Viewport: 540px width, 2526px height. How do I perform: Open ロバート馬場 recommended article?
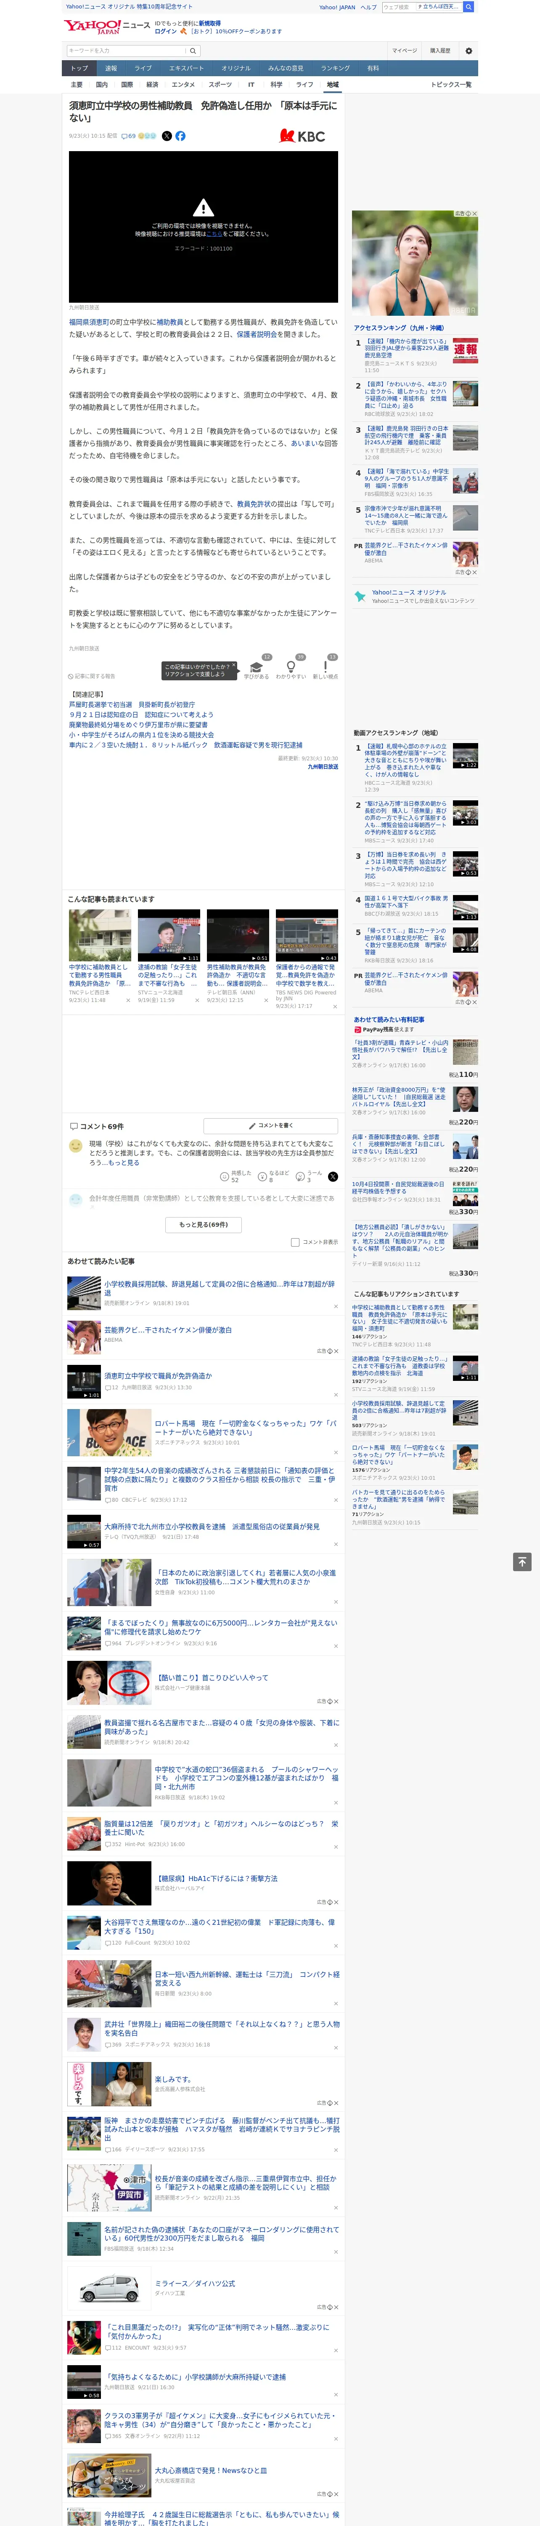pos(246,1427)
